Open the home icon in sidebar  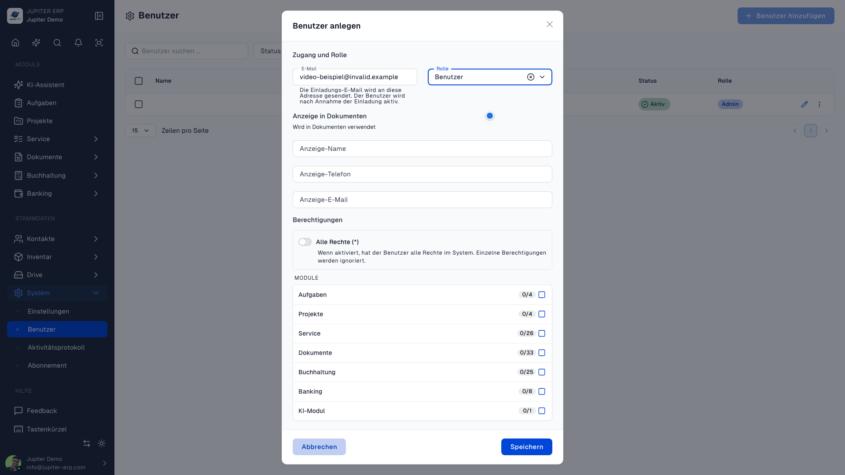pyautogui.click(x=15, y=43)
